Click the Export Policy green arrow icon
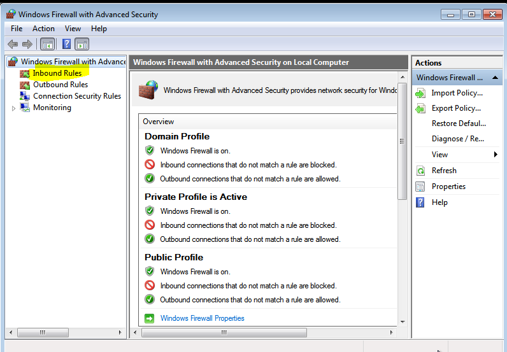 (x=420, y=109)
